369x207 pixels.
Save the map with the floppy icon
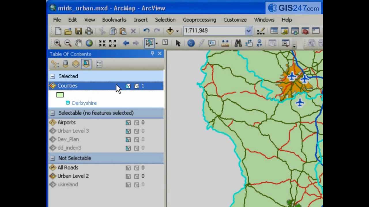tap(78, 31)
